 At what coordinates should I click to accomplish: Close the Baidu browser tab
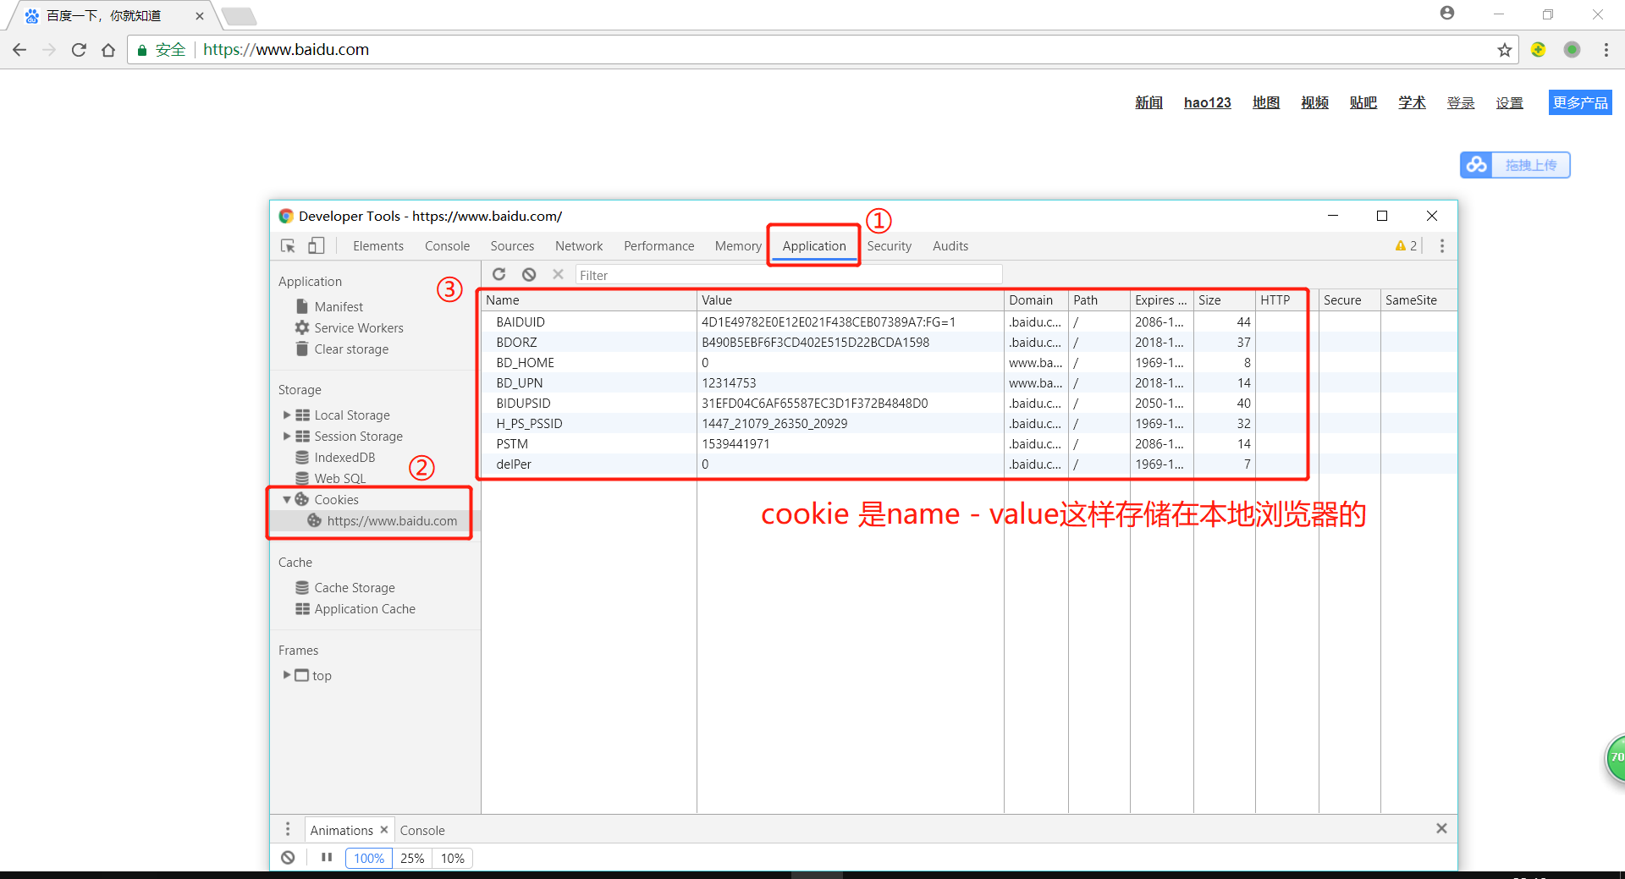200,16
